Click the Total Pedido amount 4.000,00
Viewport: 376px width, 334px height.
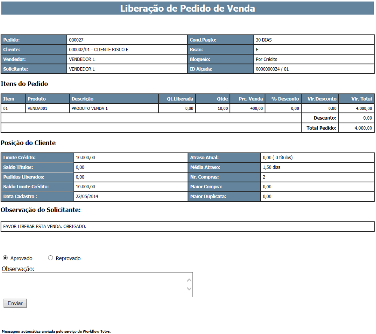pyautogui.click(x=363, y=128)
